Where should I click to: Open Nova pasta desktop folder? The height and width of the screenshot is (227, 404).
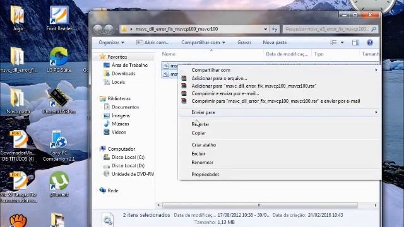coord(18,101)
